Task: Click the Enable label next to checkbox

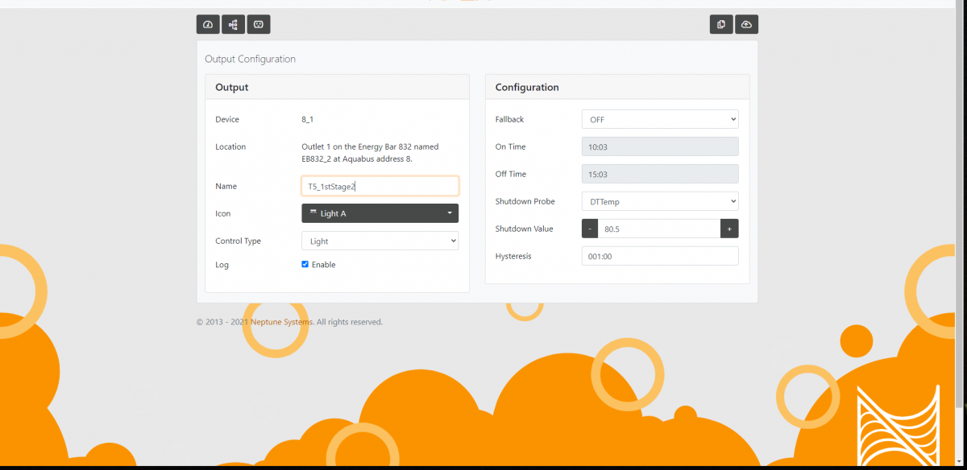Action: pyautogui.click(x=323, y=265)
